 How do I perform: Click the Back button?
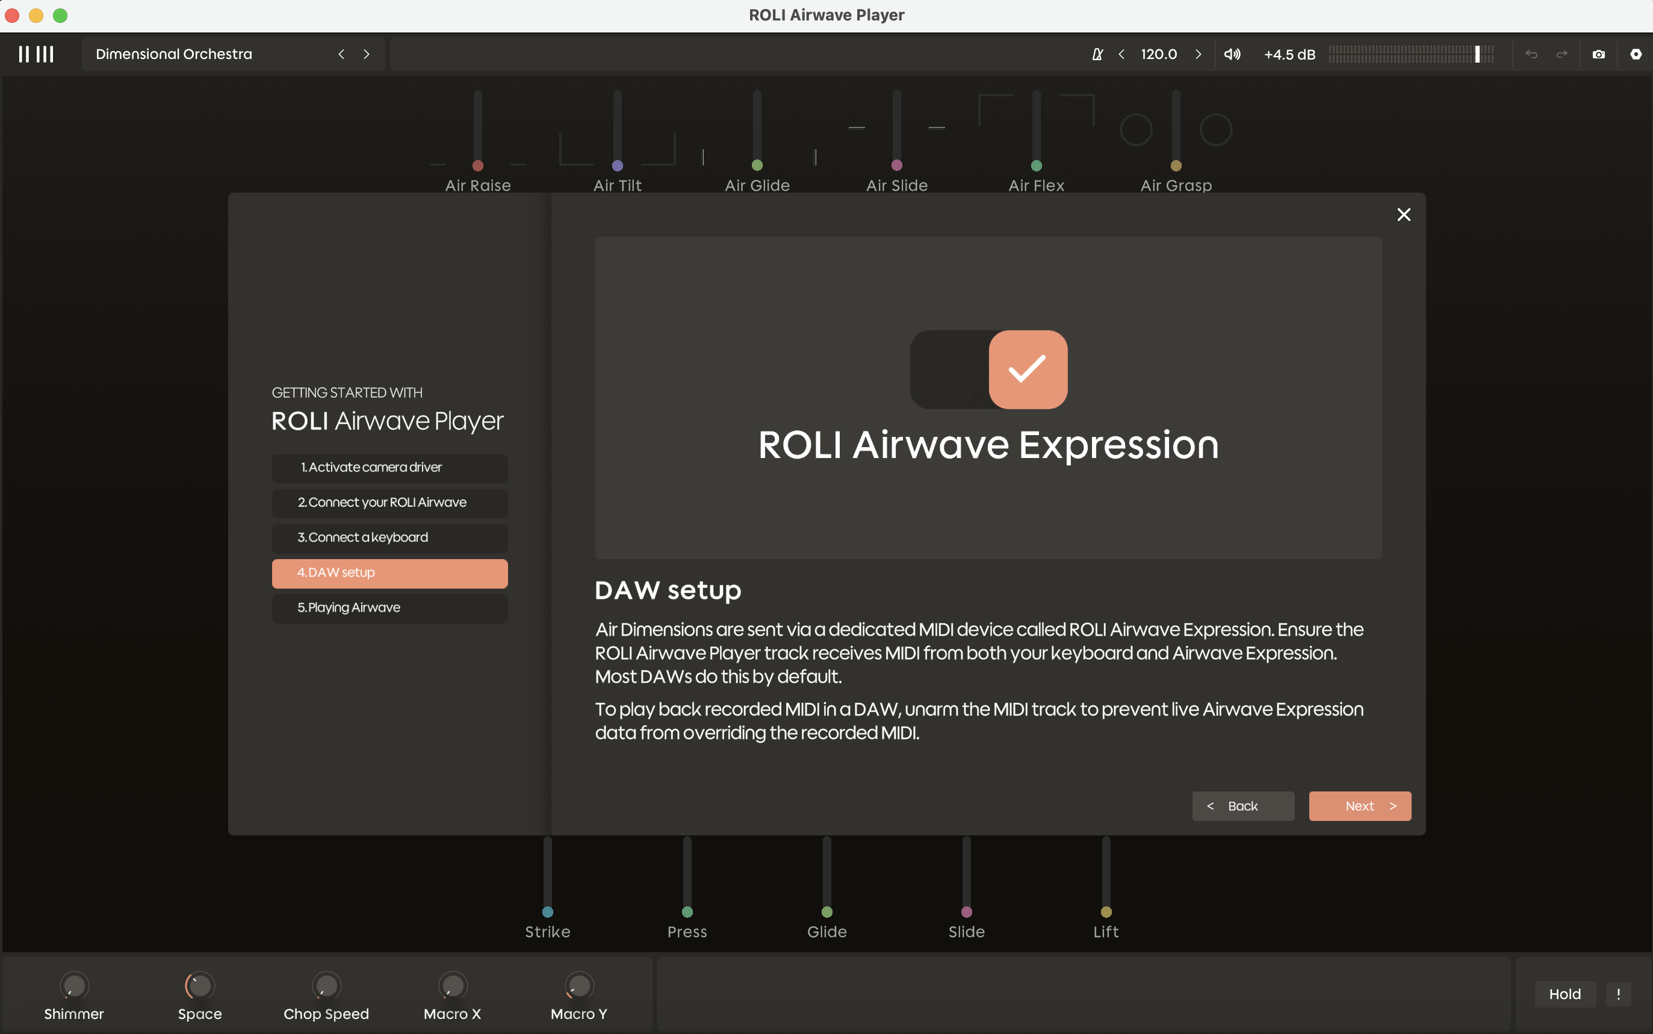click(x=1242, y=805)
